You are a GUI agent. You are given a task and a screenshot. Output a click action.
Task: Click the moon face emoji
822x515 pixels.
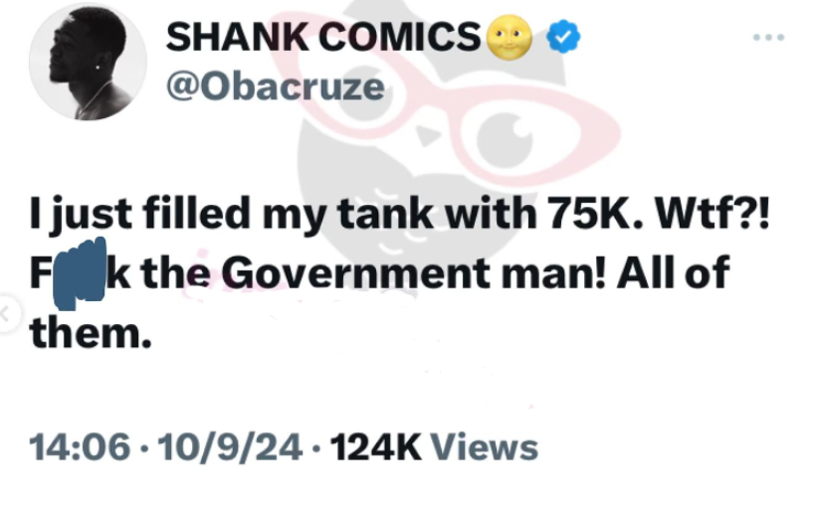click(x=510, y=38)
